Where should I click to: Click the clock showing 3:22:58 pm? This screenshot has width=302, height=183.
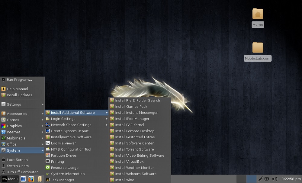coord(291,179)
